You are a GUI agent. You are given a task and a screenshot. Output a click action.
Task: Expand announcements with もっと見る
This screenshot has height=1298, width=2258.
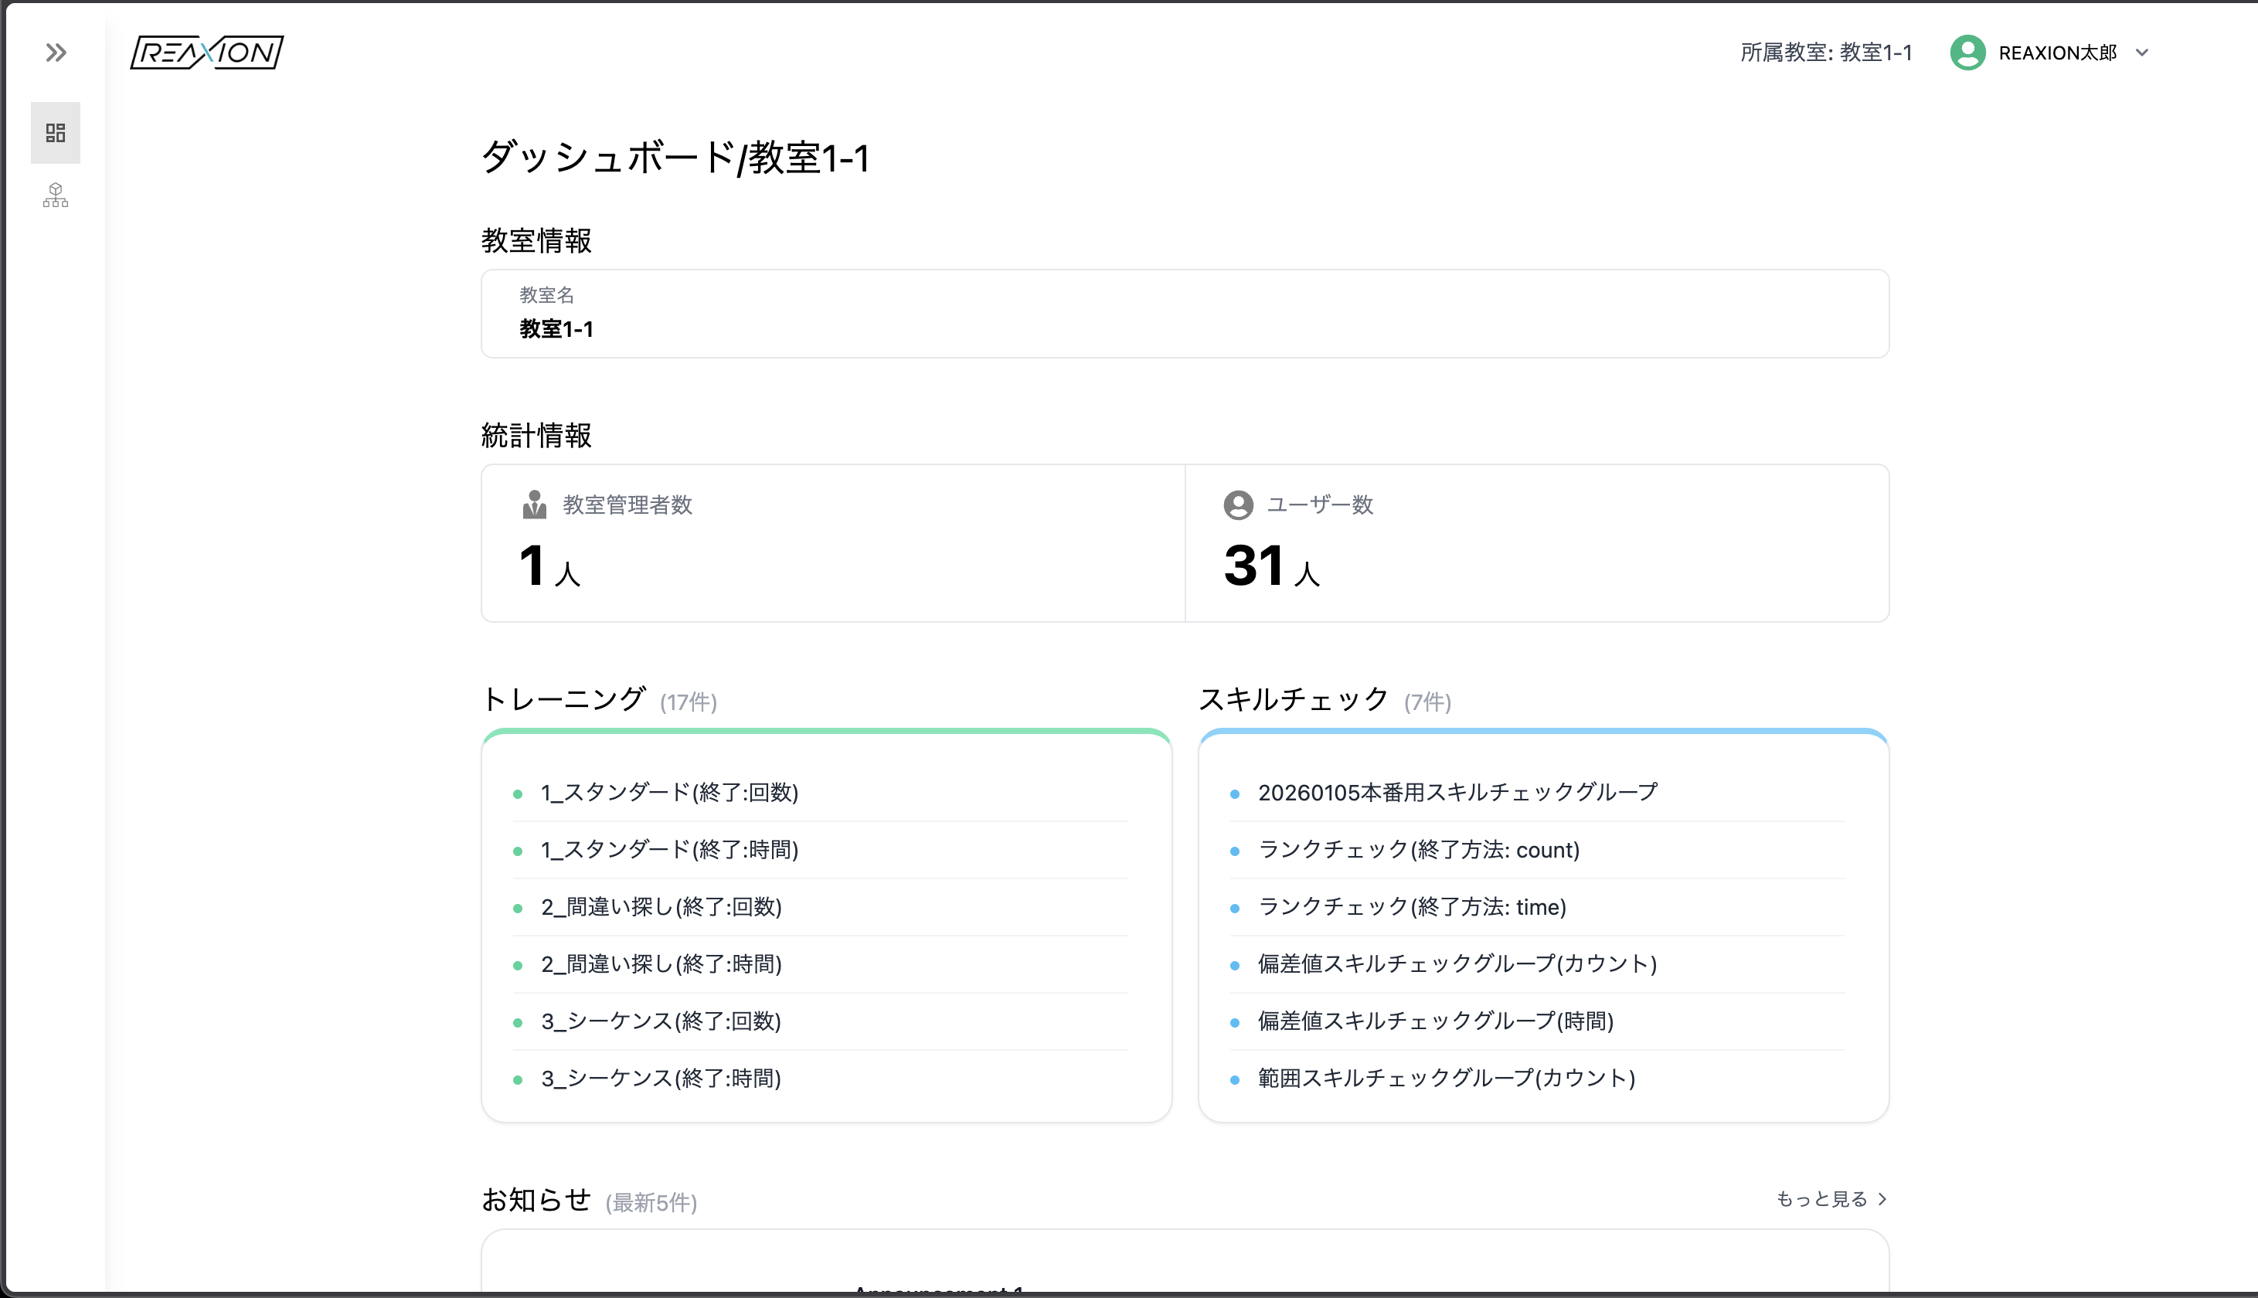[x=1822, y=1198]
